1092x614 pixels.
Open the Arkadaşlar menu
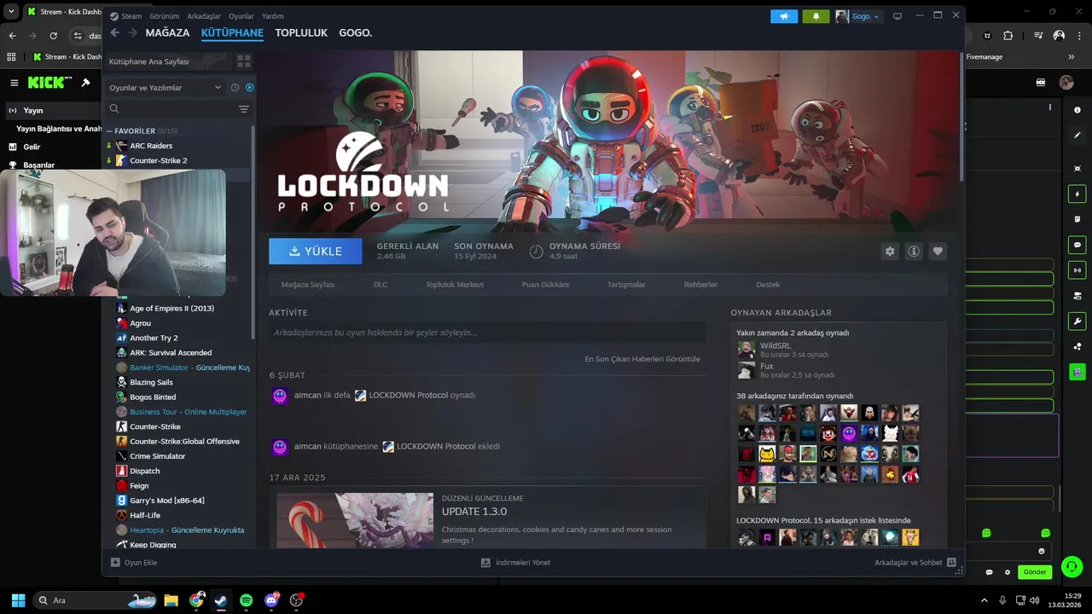(x=203, y=16)
